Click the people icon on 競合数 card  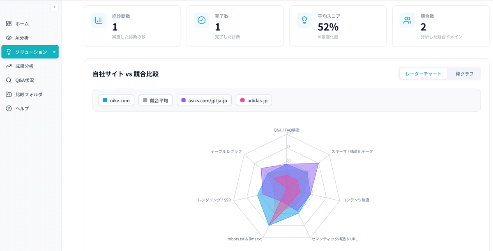407,20
